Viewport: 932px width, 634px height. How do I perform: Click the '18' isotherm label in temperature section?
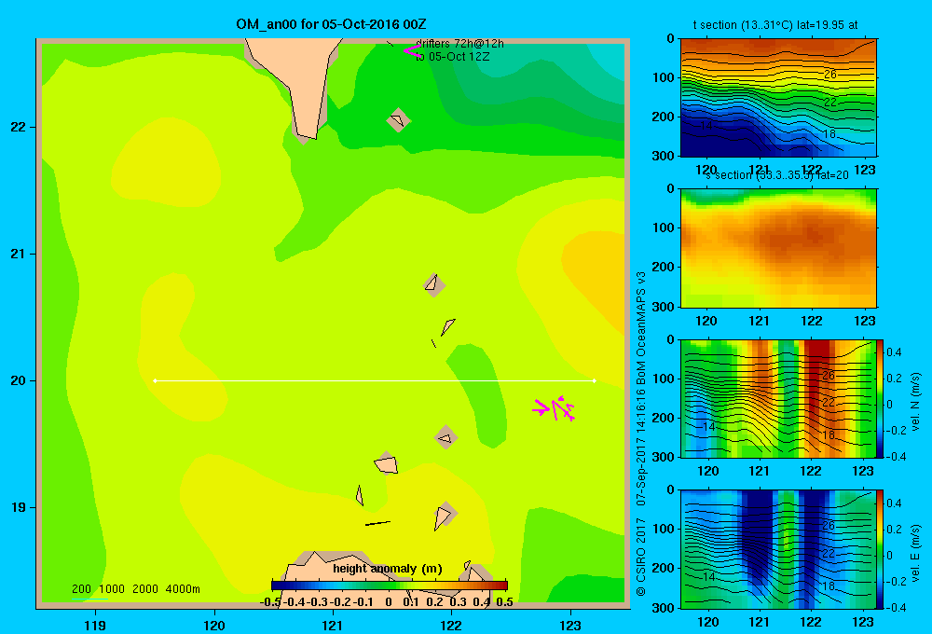click(x=830, y=134)
